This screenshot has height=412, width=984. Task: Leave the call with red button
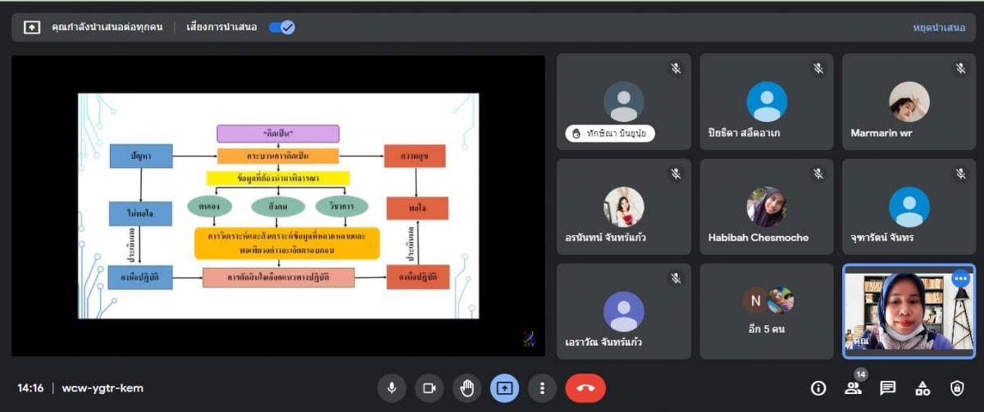point(585,388)
